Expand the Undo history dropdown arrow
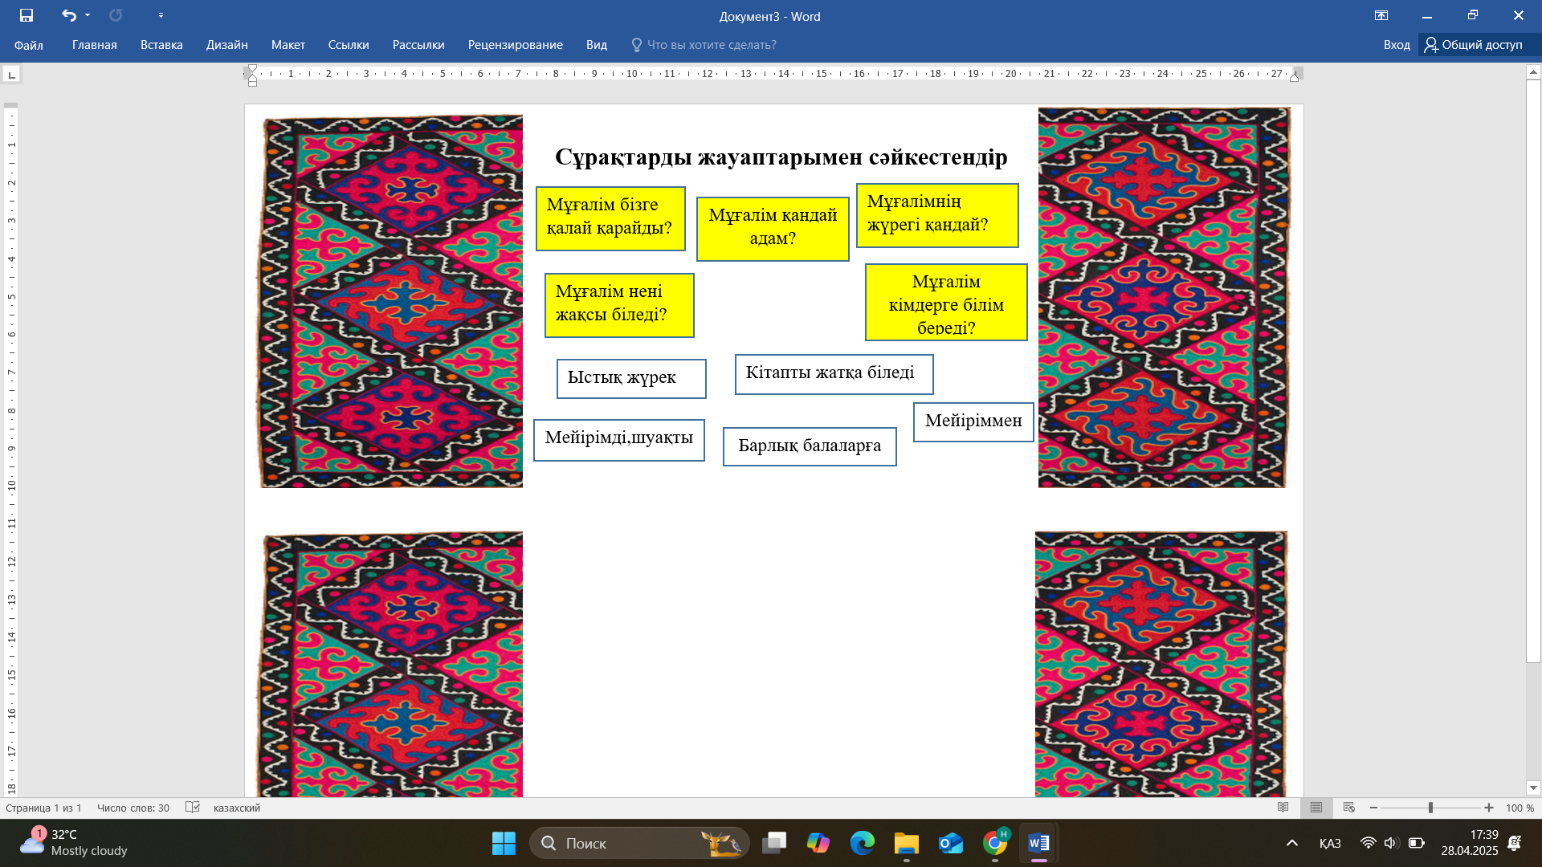The height and width of the screenshot is (867, 1542). (x=88, y=15)
